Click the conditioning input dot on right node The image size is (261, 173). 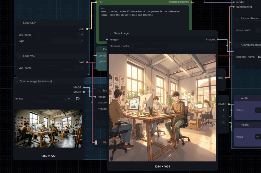[x=234, y=7]
